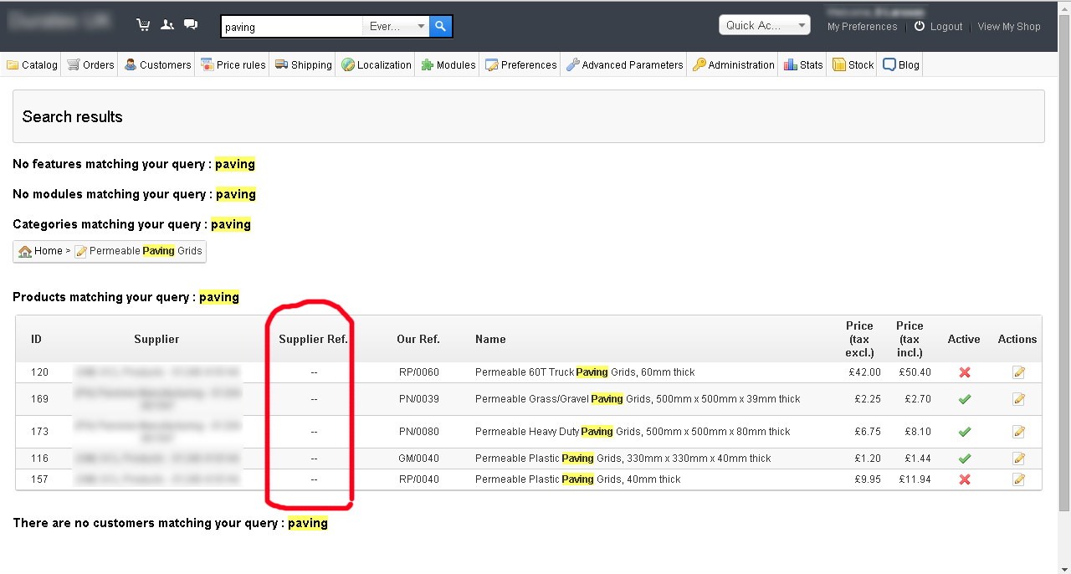Open the shopping cart icon in header
Screen dimensions: 1071x574
(x=143, y=25)
